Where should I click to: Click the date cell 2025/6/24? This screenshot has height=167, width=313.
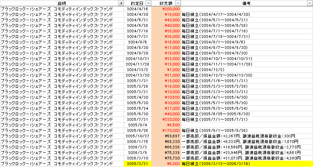click(137, 109)
